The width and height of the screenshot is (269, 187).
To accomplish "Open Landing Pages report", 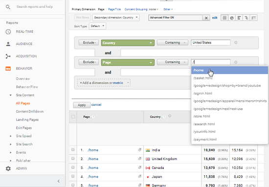I will pyautogui.click(x=27, y=119).
